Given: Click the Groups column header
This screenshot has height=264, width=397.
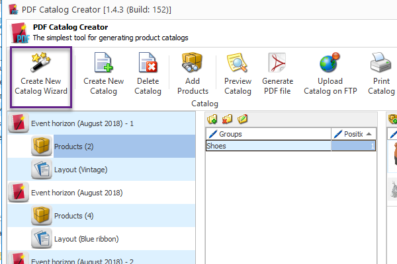Looking at the screenshot, I should click(269, 134).
